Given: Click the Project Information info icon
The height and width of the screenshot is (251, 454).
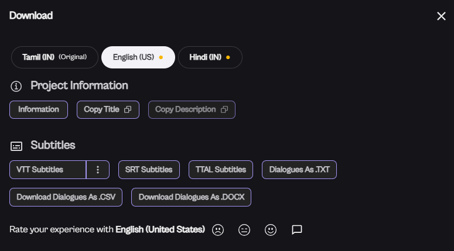Looking at the screenshot, I should [16, 87].
